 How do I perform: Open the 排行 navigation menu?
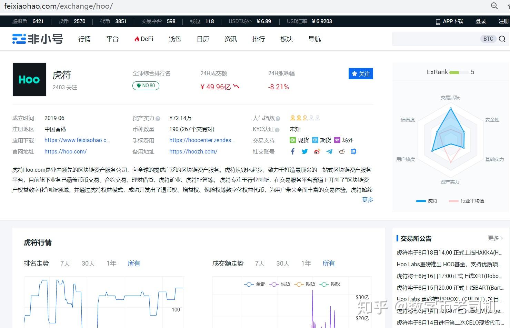click(259, 39)
